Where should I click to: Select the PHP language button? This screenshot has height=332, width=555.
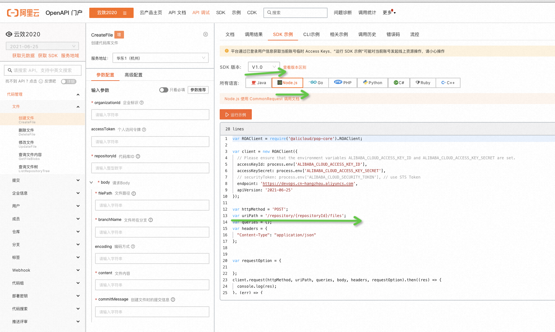(x=343, y=83)
